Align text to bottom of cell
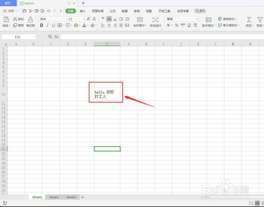 coord(115,19)
